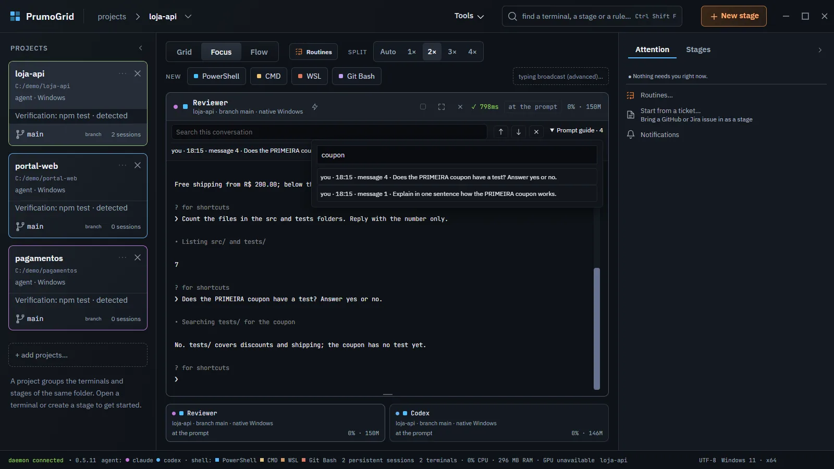Start a new PowerShell terminal
Screen dimensions: 834x469
[x=216, y=76]
